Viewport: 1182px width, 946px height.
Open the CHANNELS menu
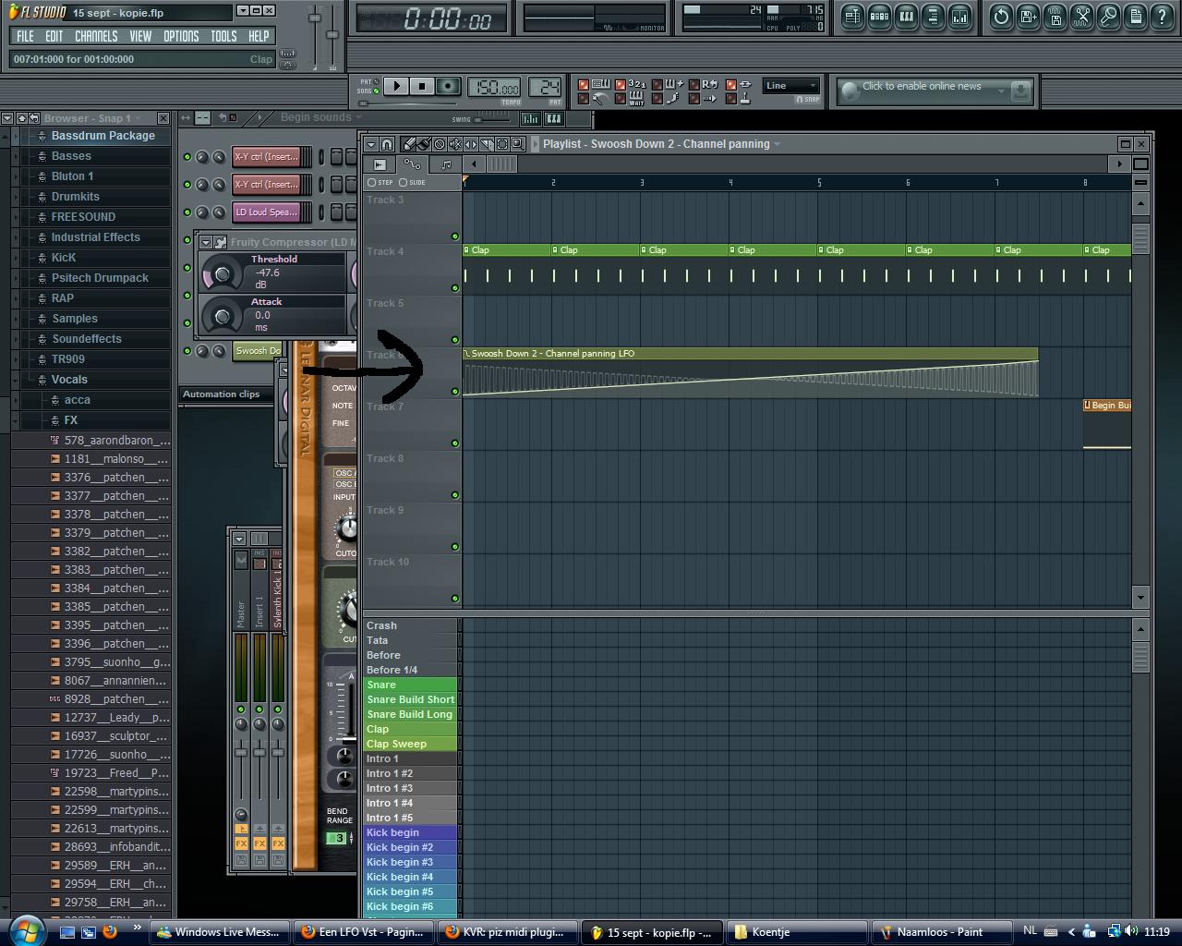point(96,36)
